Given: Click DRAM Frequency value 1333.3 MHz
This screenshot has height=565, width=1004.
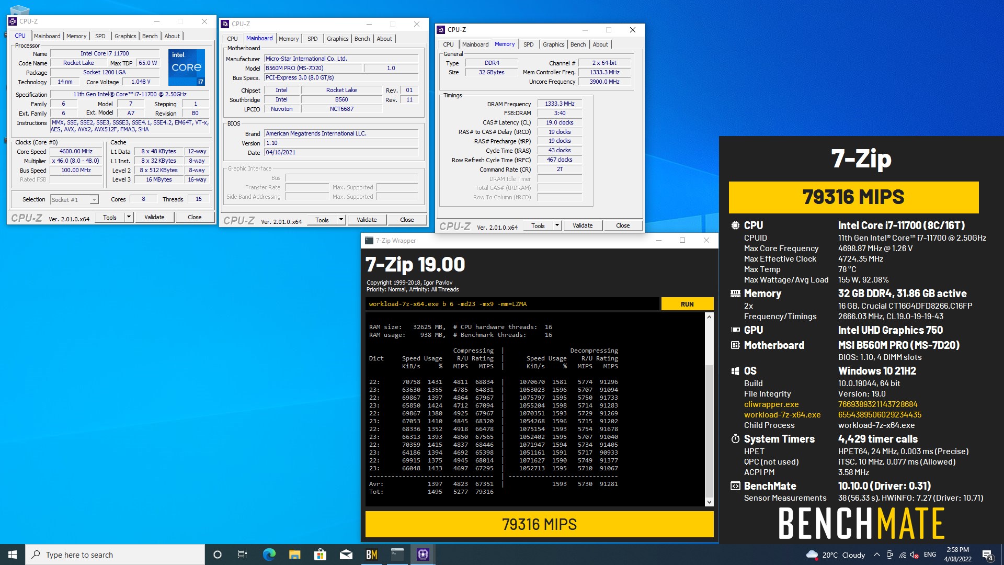Looking at the screenshot, I should click(x=560, y=104).
